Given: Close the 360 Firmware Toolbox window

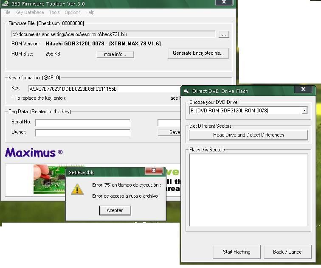Looking at the screenshot, I should coord(224,2).
